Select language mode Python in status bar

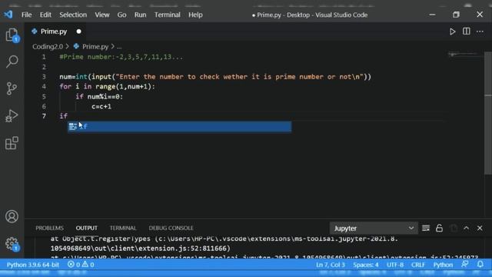pos(443,265)
